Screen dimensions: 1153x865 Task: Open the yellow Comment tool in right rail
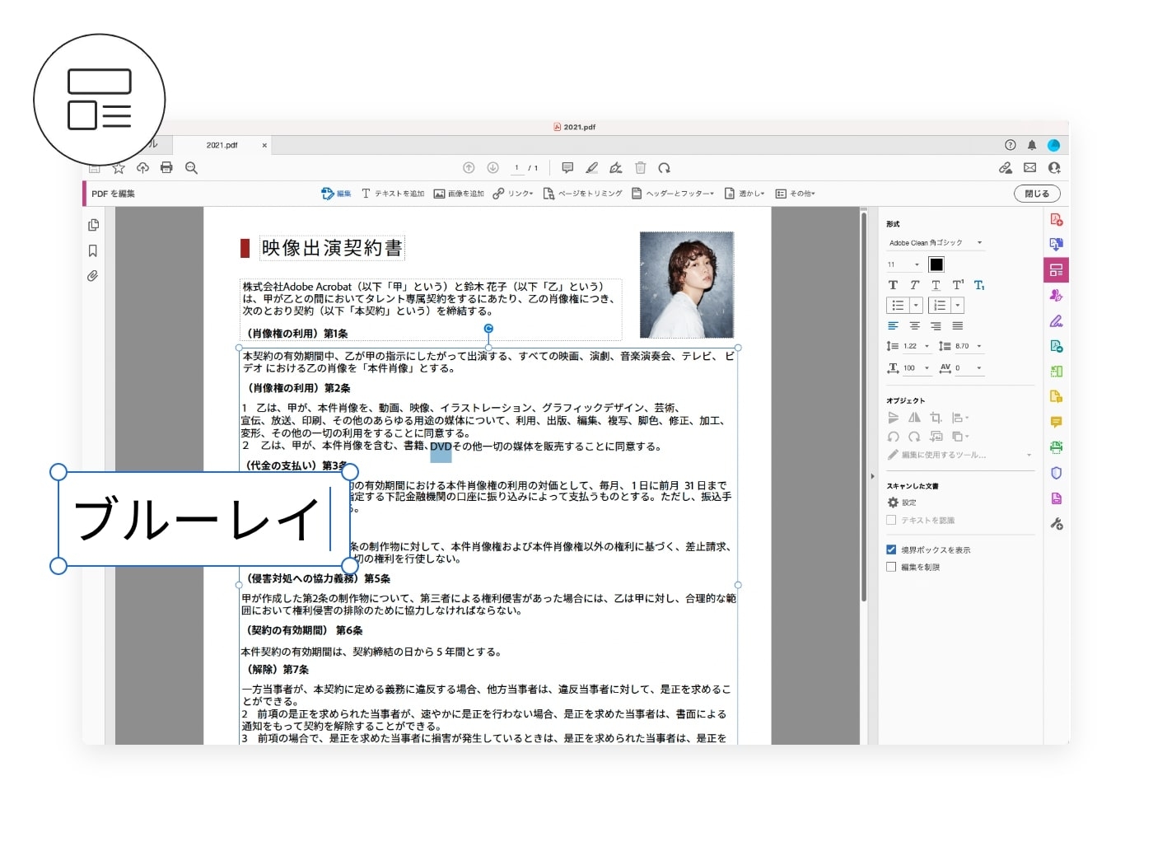[x=1057, y=422]
